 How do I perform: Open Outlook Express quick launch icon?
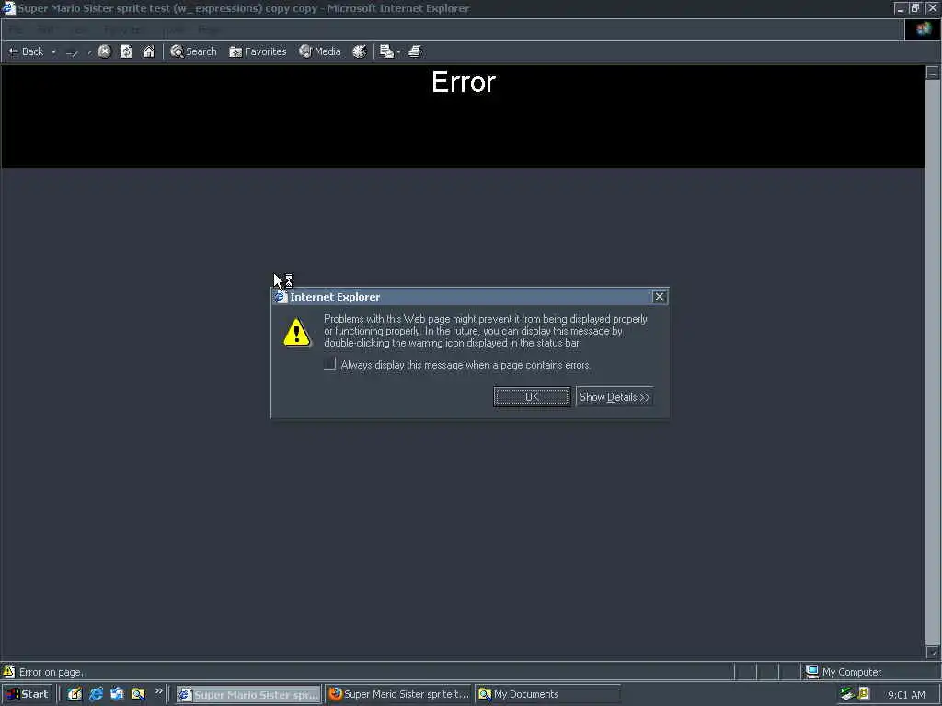[x=117, y=694]
